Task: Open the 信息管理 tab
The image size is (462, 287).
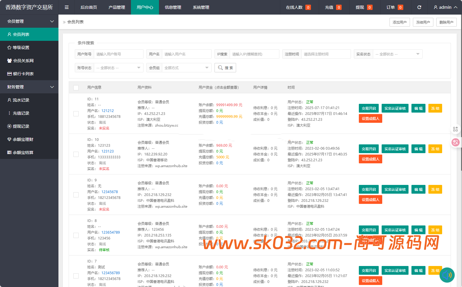Action: 173,7
